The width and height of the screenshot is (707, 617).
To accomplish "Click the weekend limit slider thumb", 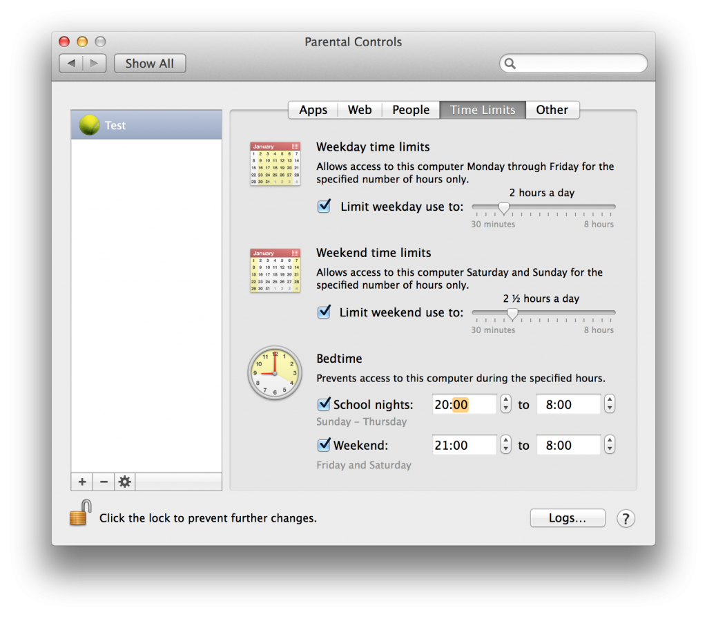I will click(x=512, y=314).
